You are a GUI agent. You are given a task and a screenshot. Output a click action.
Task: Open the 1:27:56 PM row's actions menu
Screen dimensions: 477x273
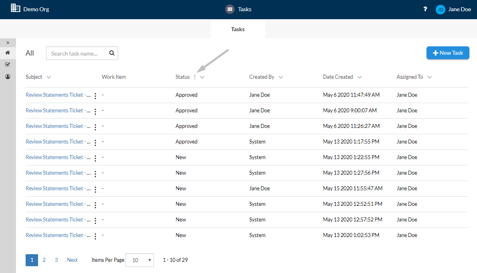pyautogui.click(x=95, y=174)
